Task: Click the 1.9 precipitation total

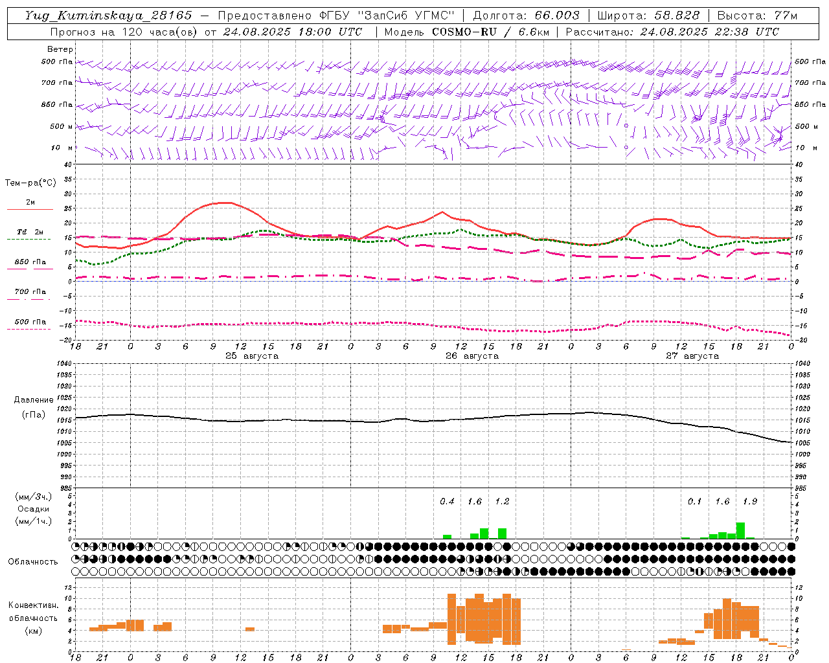Action: click(x=750, y=501)
